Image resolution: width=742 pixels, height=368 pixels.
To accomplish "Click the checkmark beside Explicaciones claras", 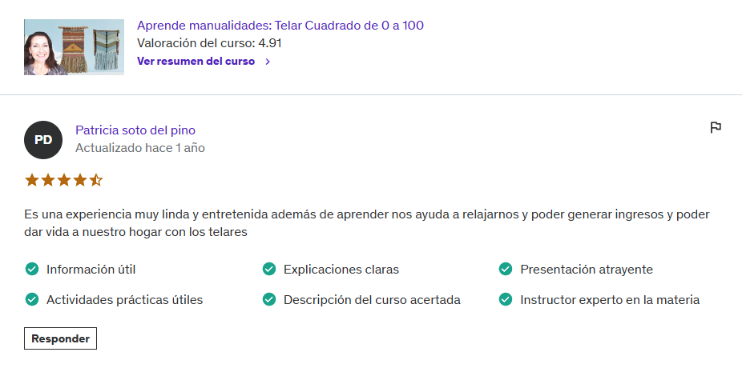I will 269,270.
